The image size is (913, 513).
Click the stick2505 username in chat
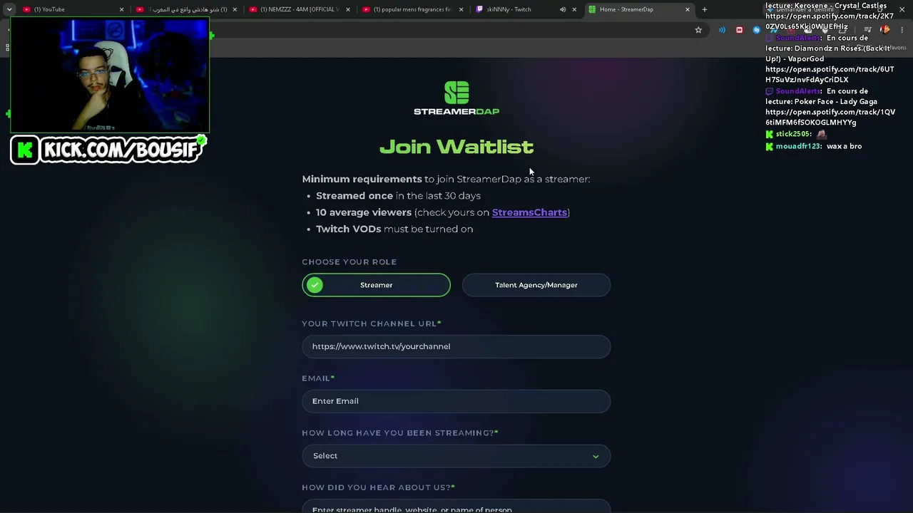pyautogui.click(x=793, y=134)
